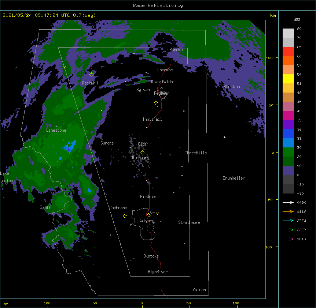316x308 pixels.
Task: Click the Limestone label
Action: click(56, 130)
